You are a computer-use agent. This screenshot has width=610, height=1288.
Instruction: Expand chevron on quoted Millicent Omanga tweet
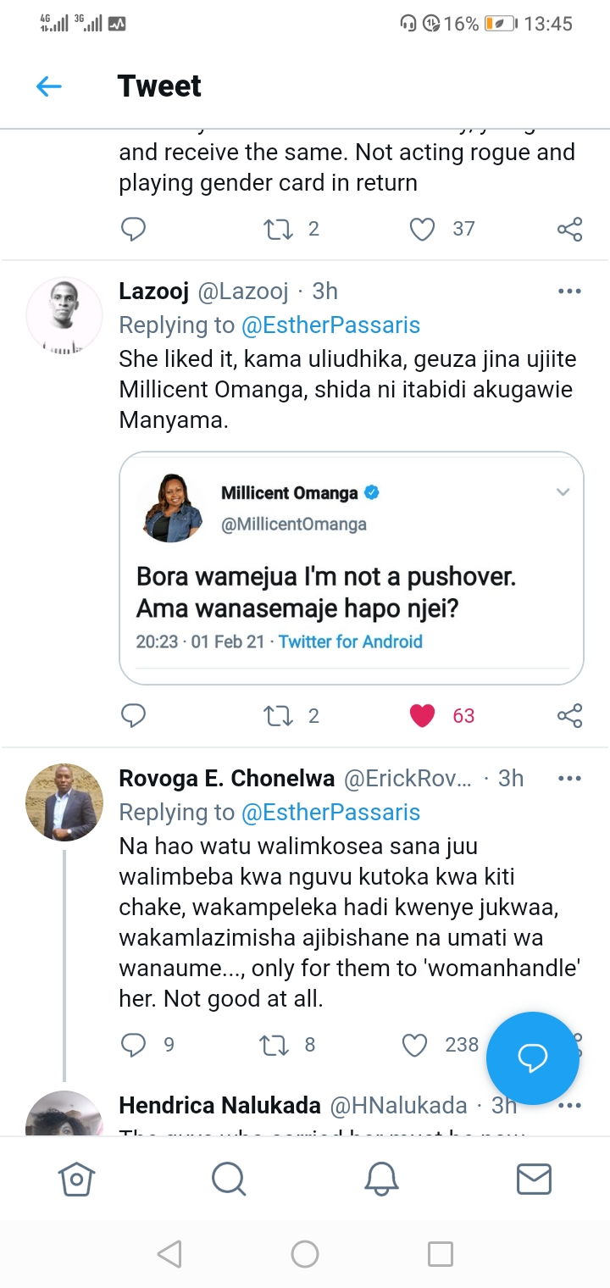pos(563,492)
